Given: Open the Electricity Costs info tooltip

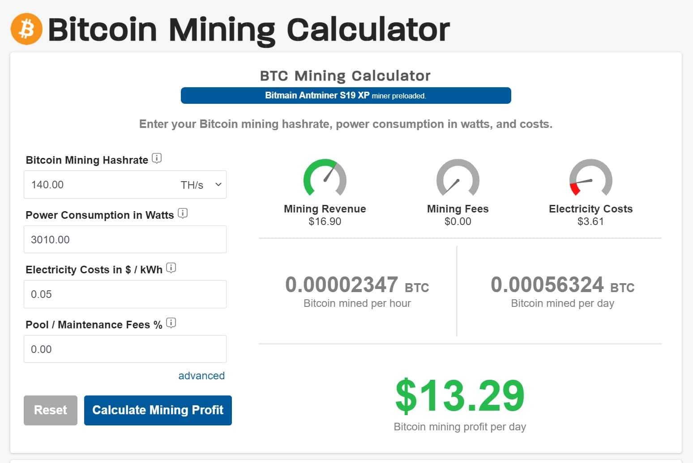Looking at the screenshot, I should click(171, 268).
